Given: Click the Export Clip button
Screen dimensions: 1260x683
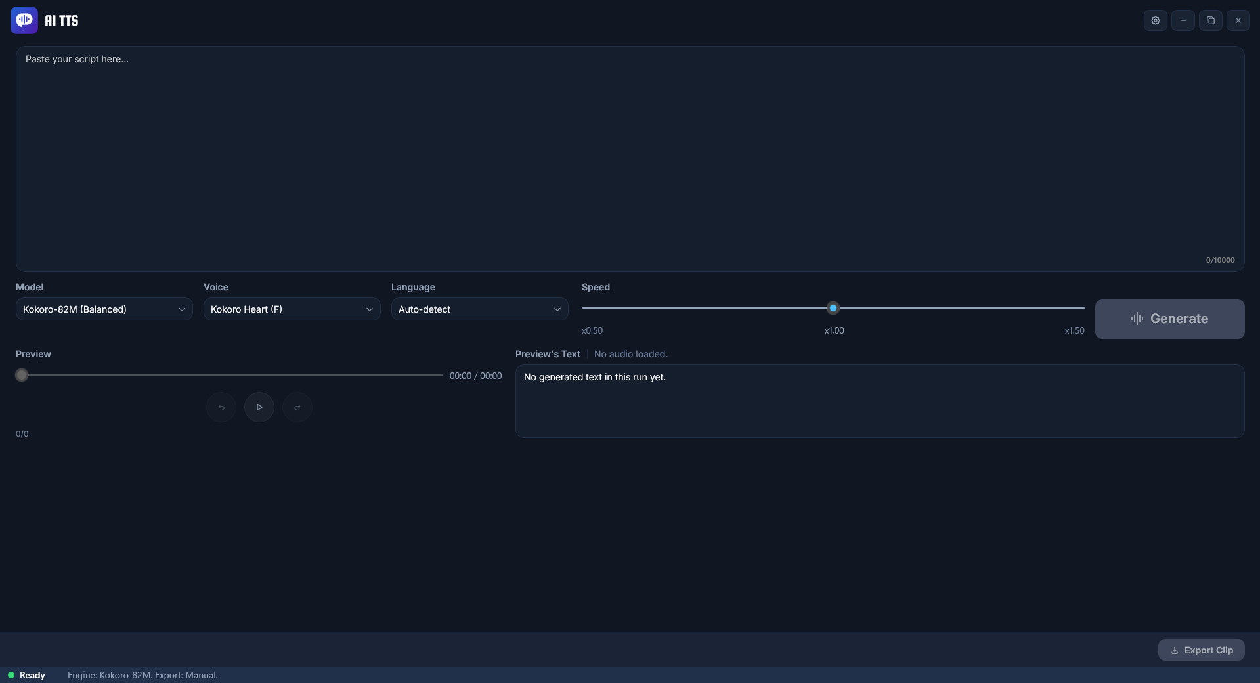Looking at the screenshot, I should coord(1202,650).
